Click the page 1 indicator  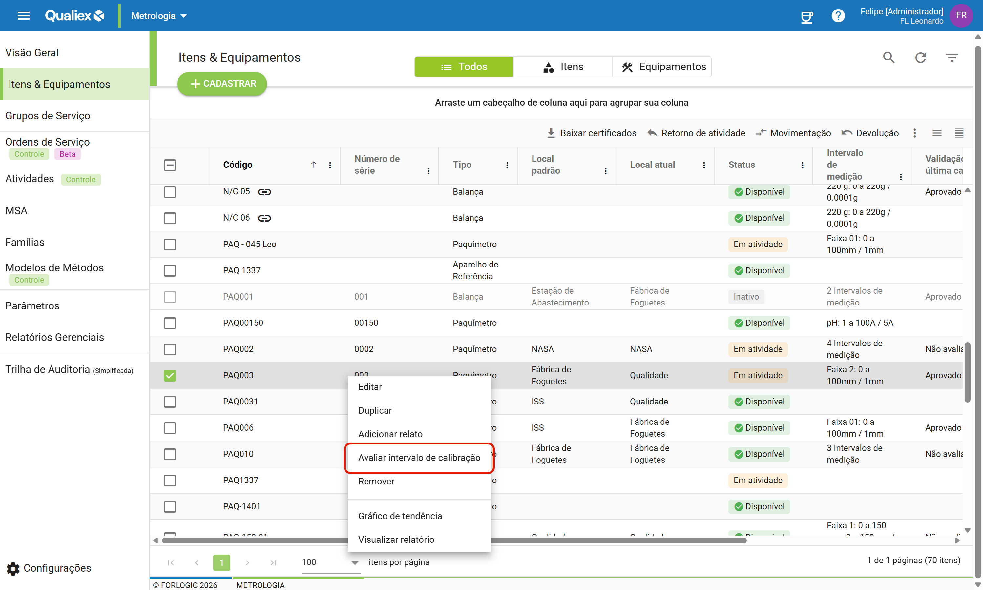[222, 562]
